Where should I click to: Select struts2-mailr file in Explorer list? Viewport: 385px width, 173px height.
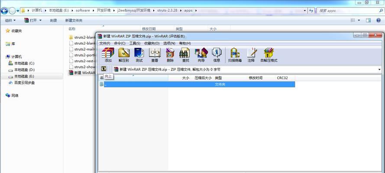coord(82,49)
